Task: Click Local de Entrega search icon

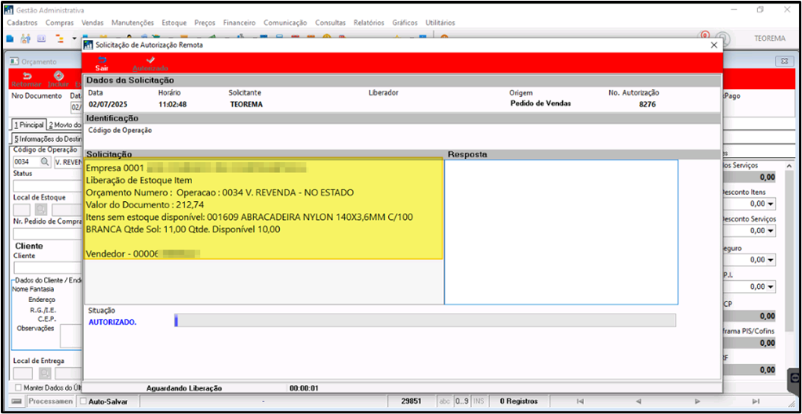Action: click(45, 373)
